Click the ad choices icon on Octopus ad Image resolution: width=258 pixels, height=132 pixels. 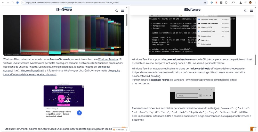click(83, 86)
